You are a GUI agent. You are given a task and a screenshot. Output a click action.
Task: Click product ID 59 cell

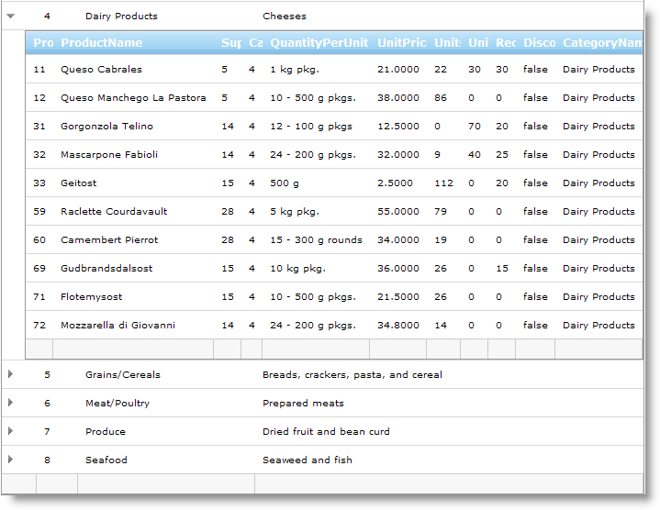39,212
